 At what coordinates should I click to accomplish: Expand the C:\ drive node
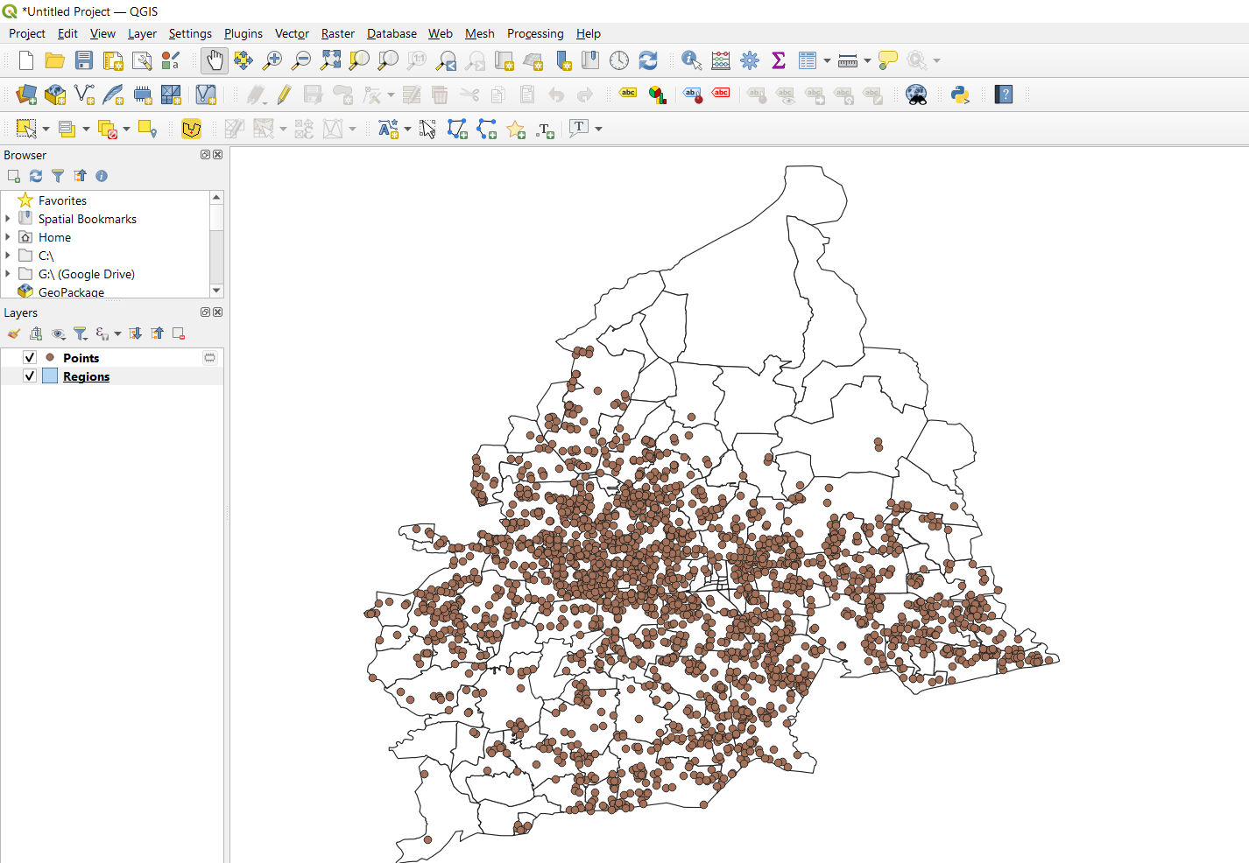pyautogui.click(x=8, y=256)
